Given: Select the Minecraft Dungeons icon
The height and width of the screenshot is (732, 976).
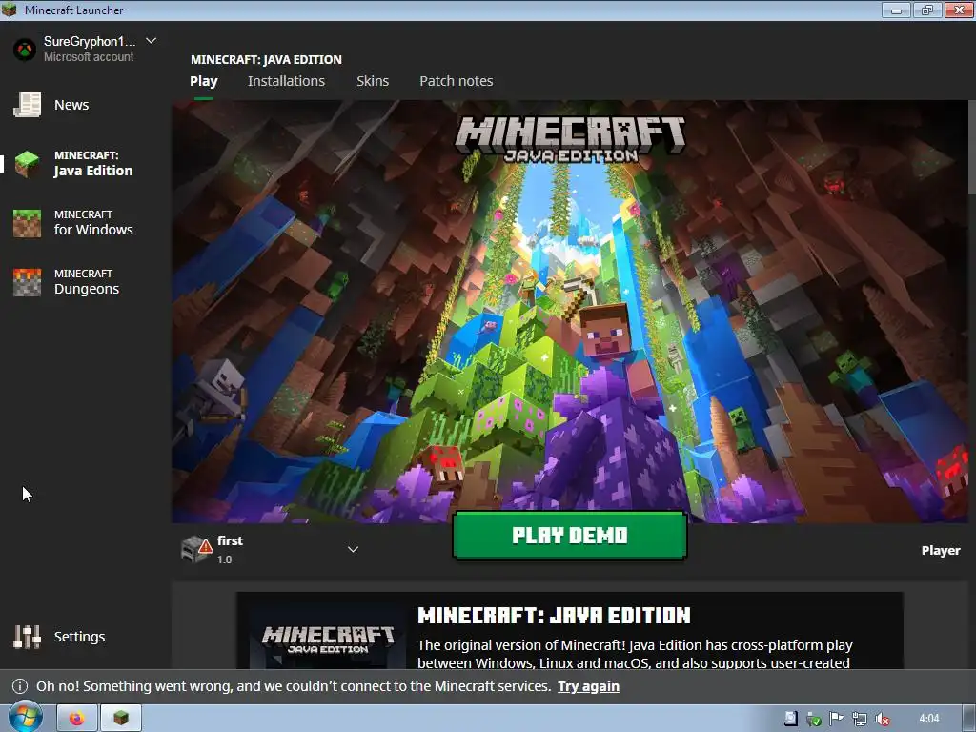Looking at the screenshot, I should 28,282.
